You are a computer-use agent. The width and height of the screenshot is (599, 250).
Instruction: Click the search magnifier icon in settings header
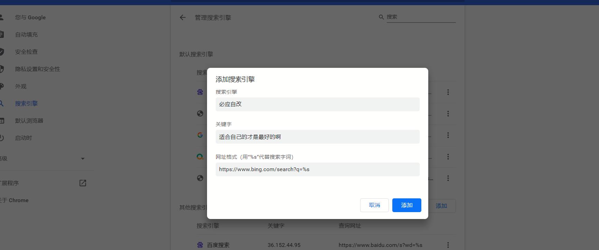(x=381, y=17)
